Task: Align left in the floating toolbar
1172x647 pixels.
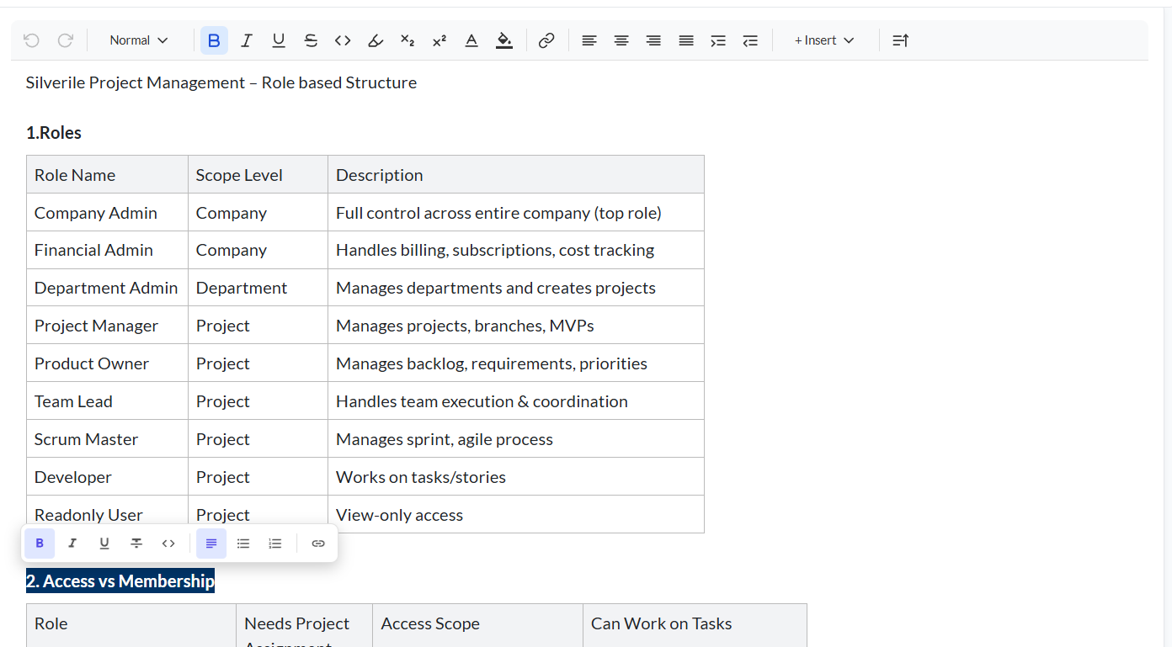Action: pyautogui.click(x=211, y=544)
